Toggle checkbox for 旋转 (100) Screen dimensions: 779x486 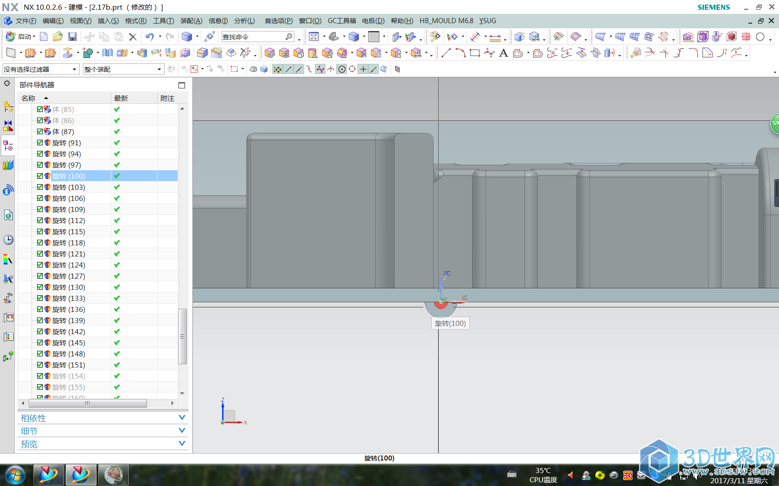[40, 176]
